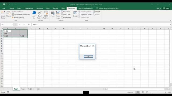Click Map Properties

coord(85,12)
